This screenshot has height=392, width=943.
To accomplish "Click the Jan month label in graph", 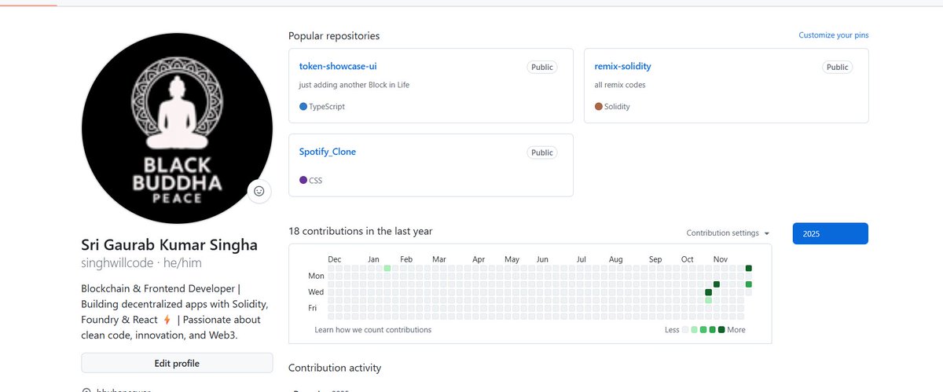I will coord(374,259).
